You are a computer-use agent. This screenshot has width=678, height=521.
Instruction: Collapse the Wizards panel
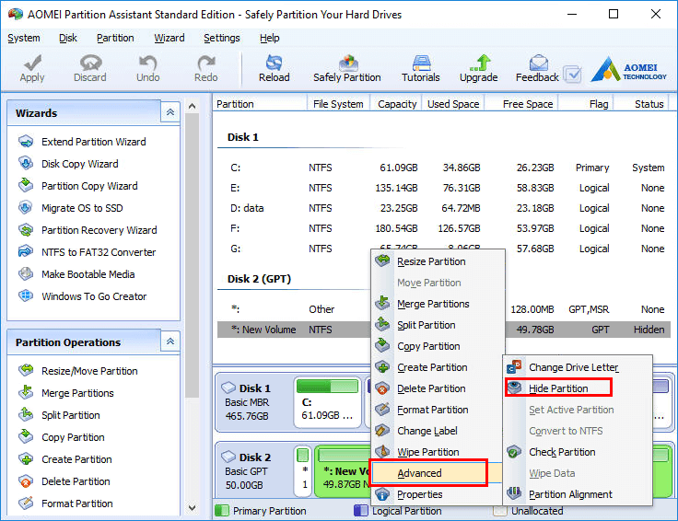[x=170, y=112]
